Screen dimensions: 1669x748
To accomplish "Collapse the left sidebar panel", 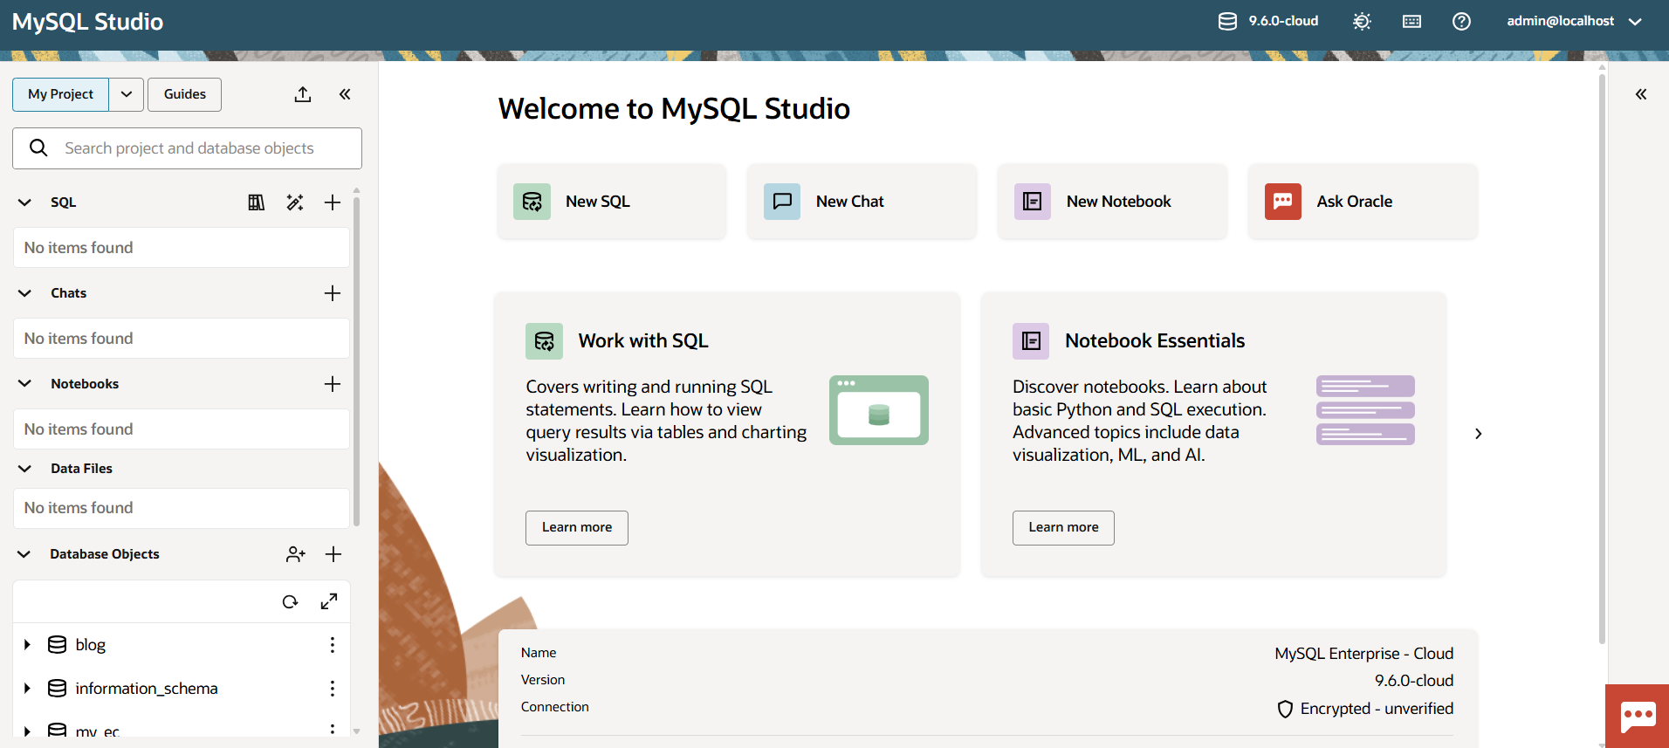I will (x=345, y=94).
